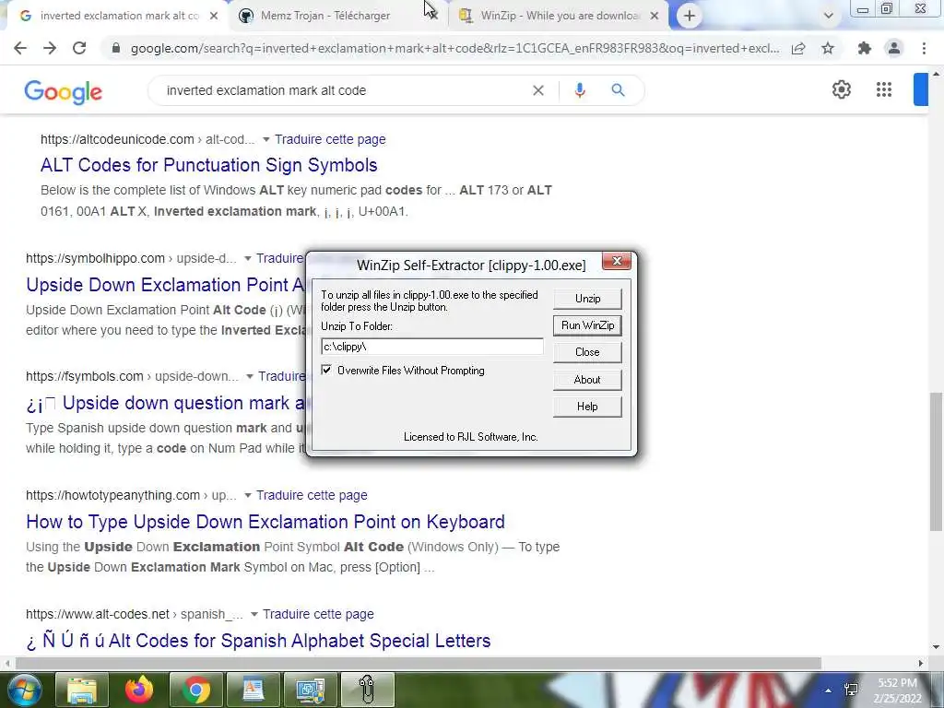Open Google quick settings gear
The width and height of the screenshot is (944, 708).
841,89
